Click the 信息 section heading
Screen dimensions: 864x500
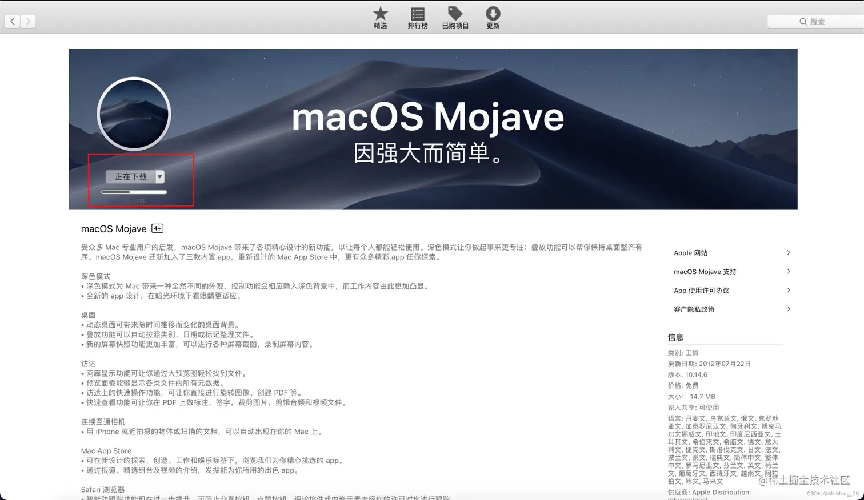pos(675,337)
